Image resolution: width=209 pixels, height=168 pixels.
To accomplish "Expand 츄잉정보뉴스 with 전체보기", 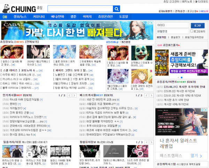I will tap(32, 42).
